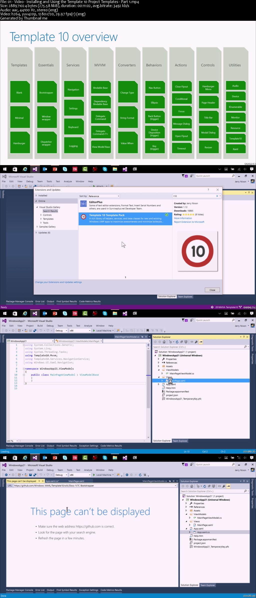Click blue Back arrow in page-error frame toolbar
Image resolution: width=256 pixels, height=598 pixels.
tap(127, 475)
